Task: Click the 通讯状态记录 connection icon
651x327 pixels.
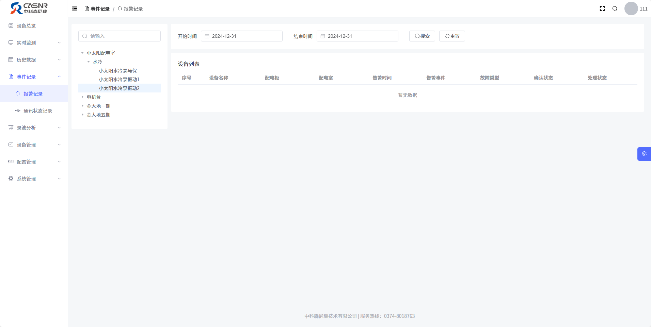Action: [18, 110]
